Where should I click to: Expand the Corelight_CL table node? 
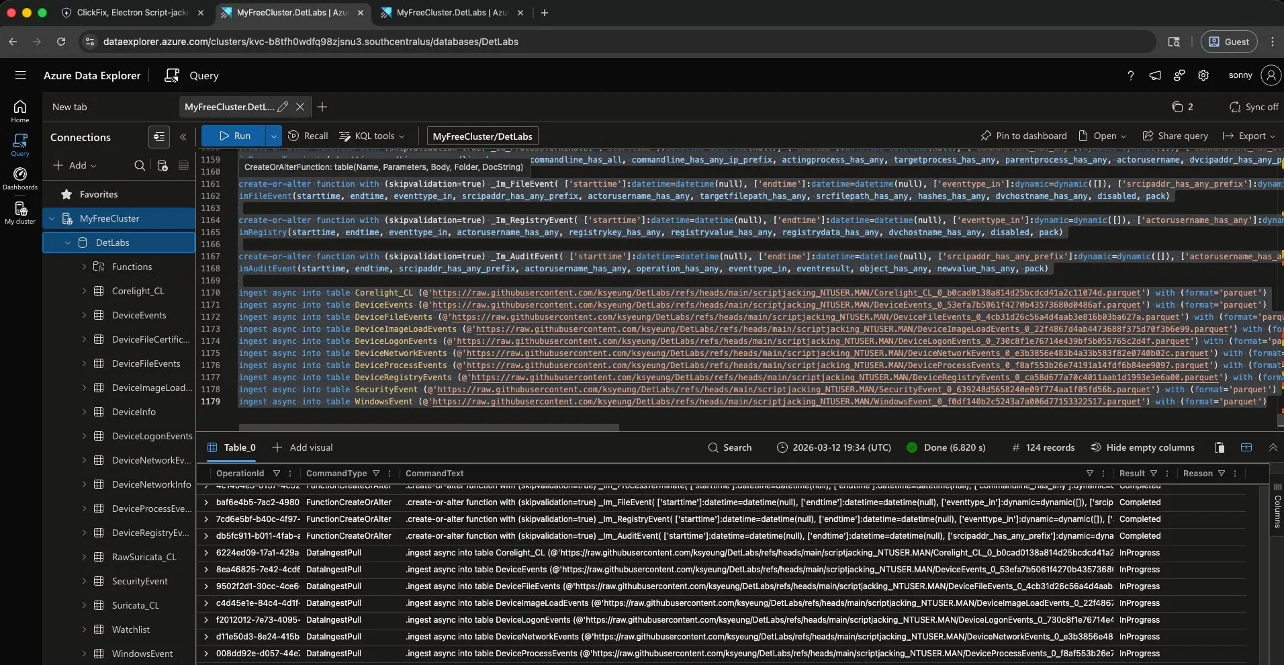[x=84, y=291]
